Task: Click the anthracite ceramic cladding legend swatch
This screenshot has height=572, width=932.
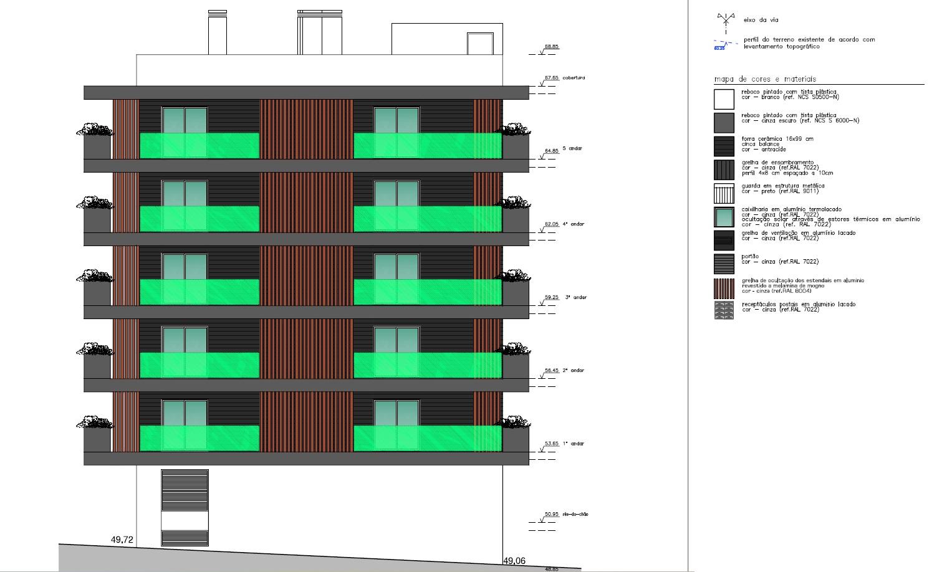Action: pyautogui.click(x=724, y=146)
